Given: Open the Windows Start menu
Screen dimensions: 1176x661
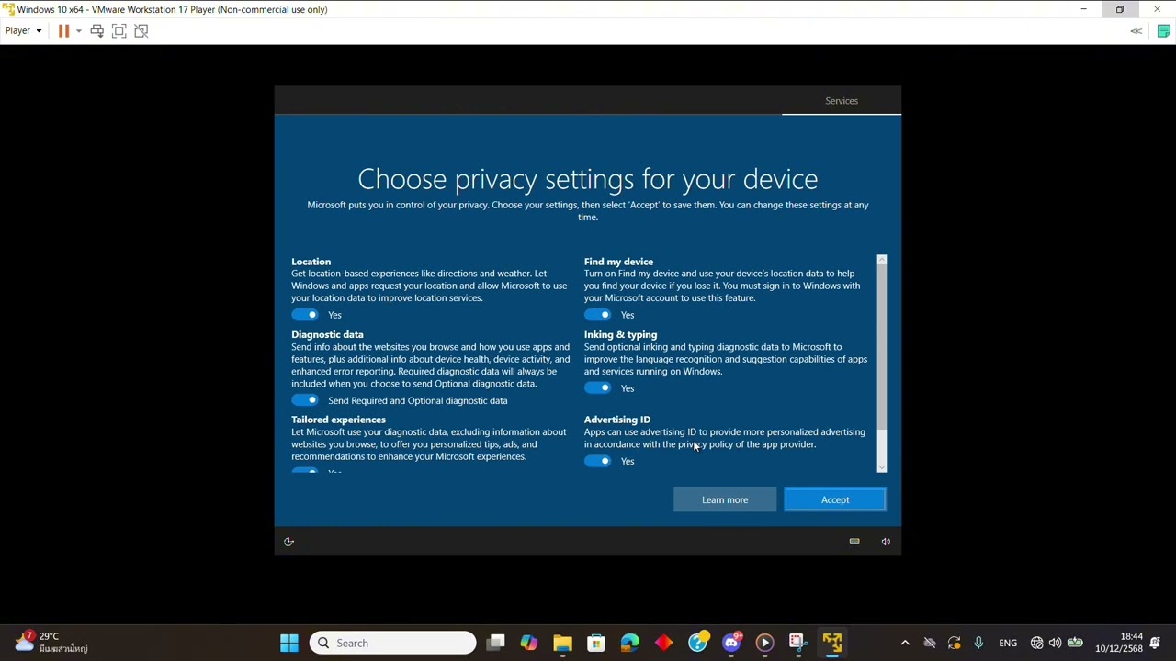Looking at the screenshot, I should (289, 643).
